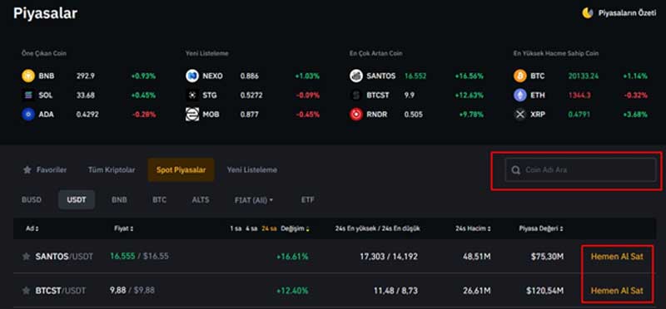666x309 pixels.
Task: Click SANTOS 24h change +16.61%
Action: 292,257
